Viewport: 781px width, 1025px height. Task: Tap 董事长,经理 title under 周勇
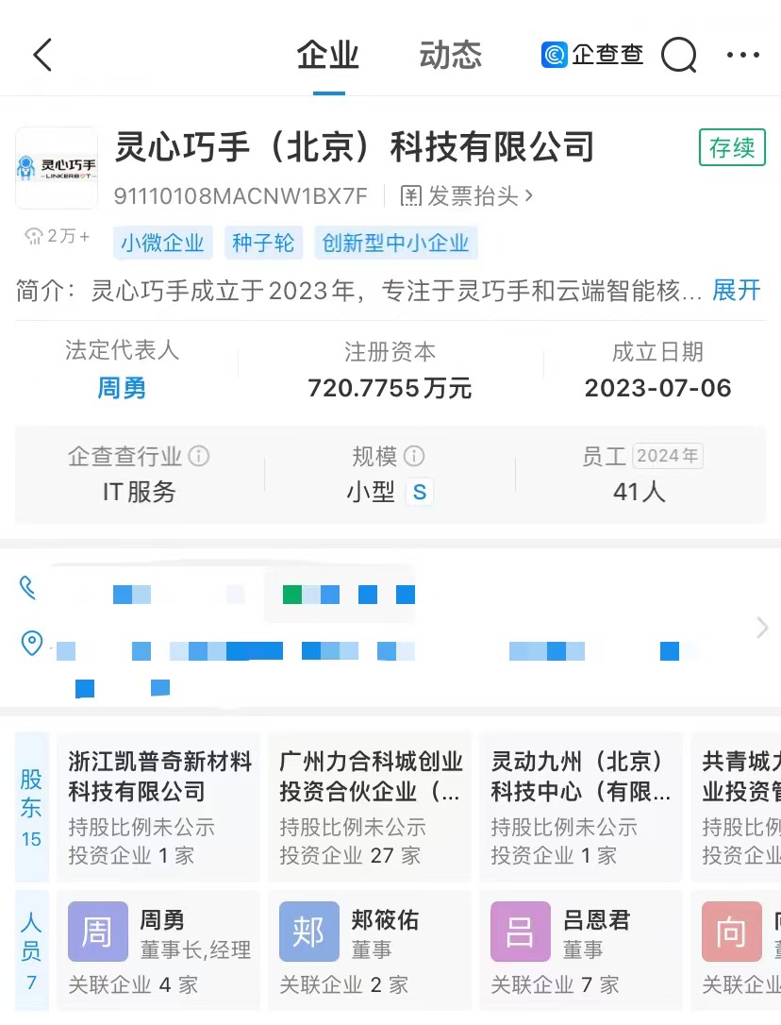coord(195,949)
